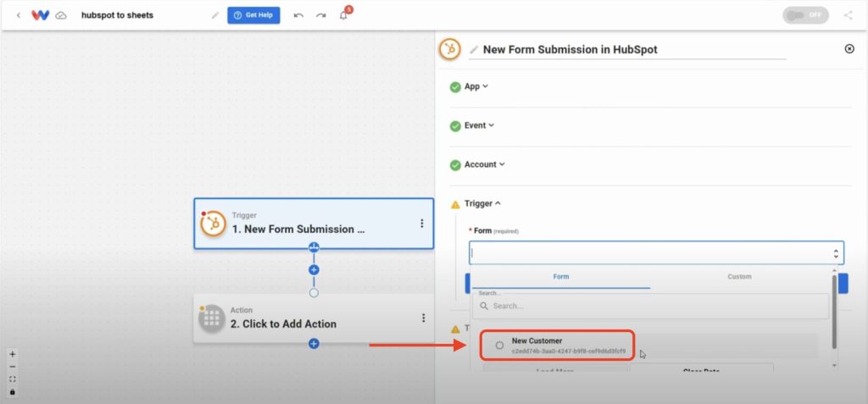Toggle the workflow ON/OFF switch
The width and height of the screenshot is (868, 404).
tap(805, 15)
